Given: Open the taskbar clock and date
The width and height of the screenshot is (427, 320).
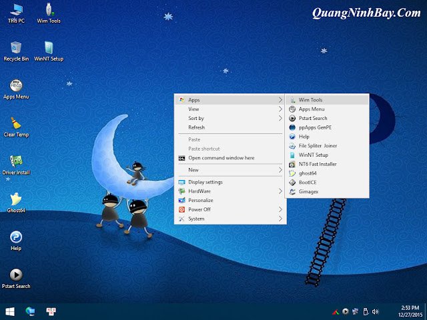Looking at the screenshot, I should [410, 311].
